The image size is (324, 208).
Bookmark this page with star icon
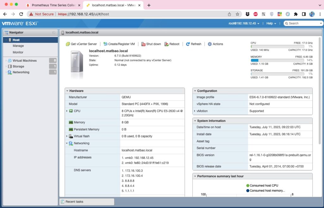[237, 14]
